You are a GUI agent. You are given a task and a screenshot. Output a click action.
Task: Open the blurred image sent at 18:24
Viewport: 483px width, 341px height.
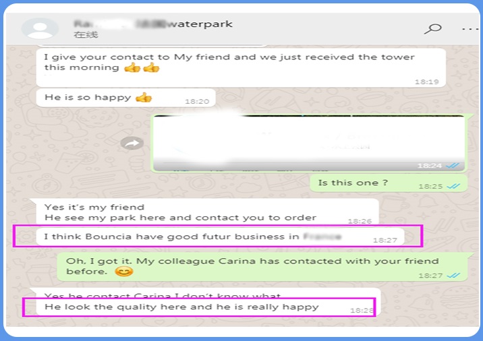point(309,143)
